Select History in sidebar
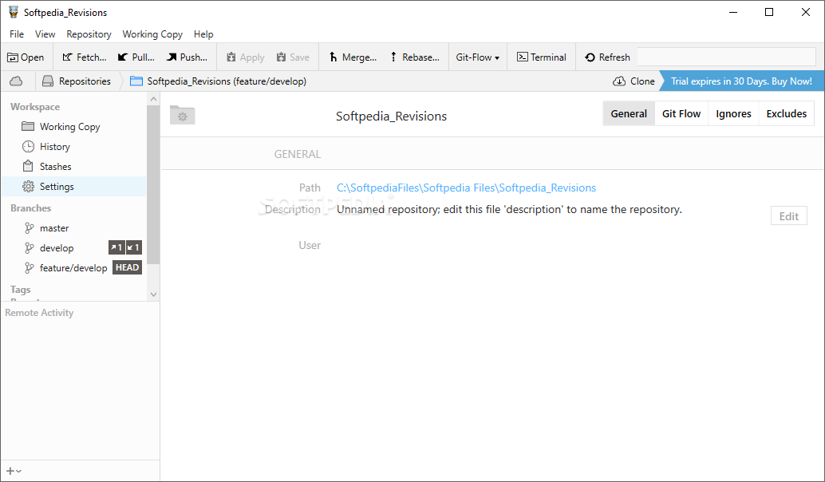The width and height of the screenshot is (825, 482). tap(73, 147)
